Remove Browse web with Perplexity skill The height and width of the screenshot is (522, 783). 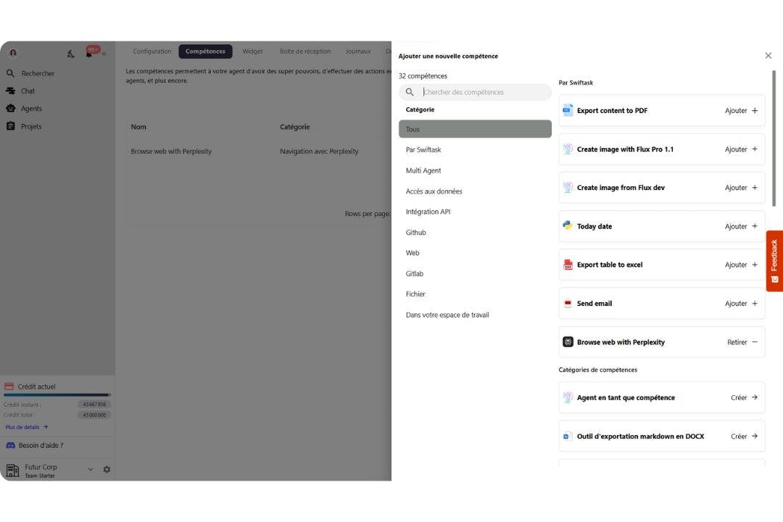coord(742,341)
